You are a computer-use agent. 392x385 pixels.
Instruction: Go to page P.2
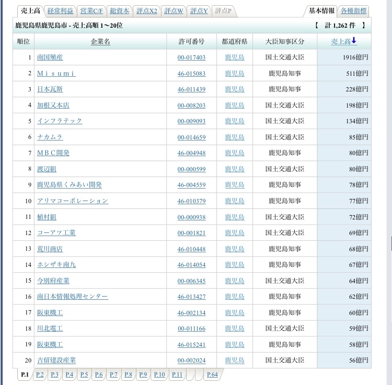pos(40,375)
